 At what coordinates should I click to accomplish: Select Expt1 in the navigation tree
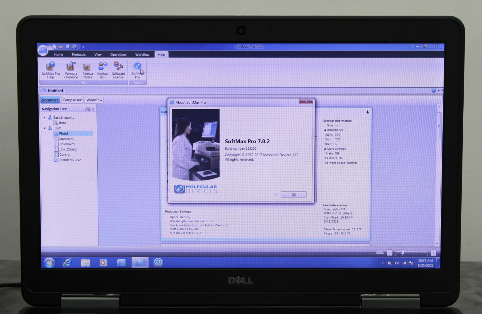pos(57,128)
